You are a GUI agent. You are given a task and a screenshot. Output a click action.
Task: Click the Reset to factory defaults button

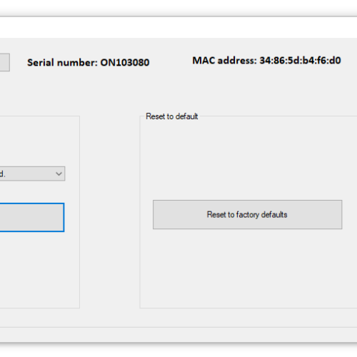(x=247, y=214)
